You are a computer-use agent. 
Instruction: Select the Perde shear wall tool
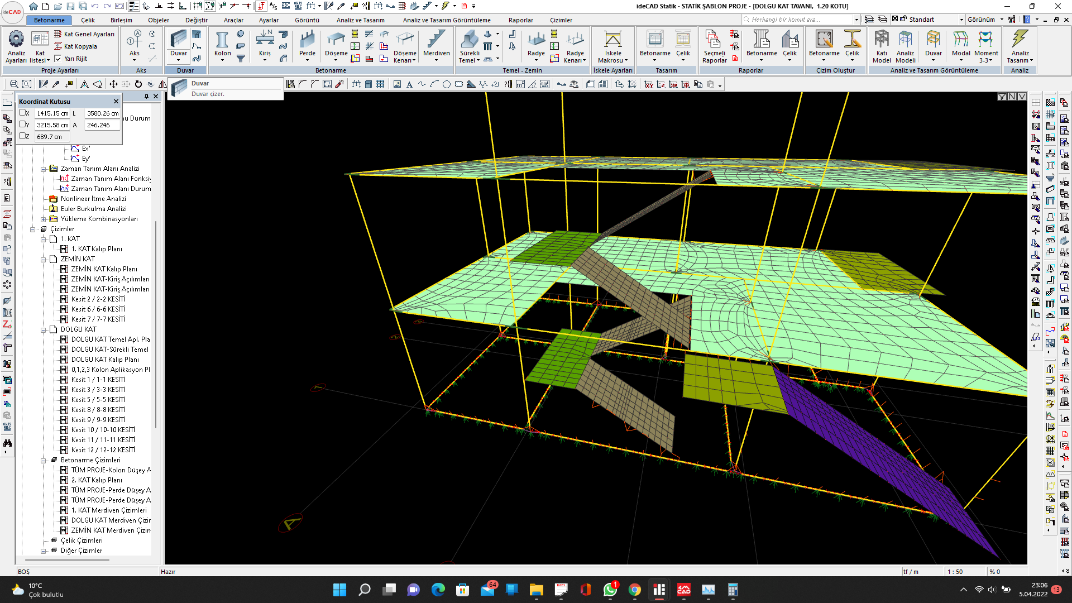pos(307,45)
